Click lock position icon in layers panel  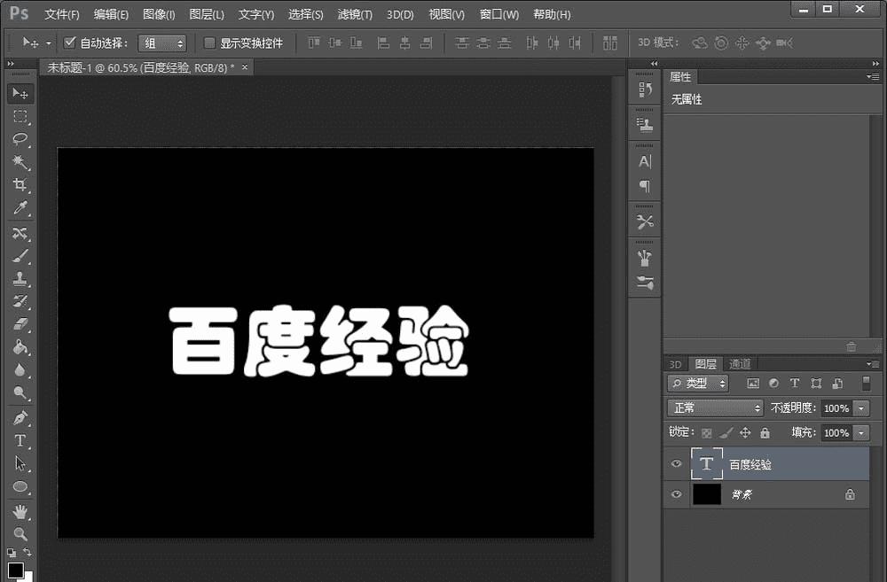[x=745, y=433]
